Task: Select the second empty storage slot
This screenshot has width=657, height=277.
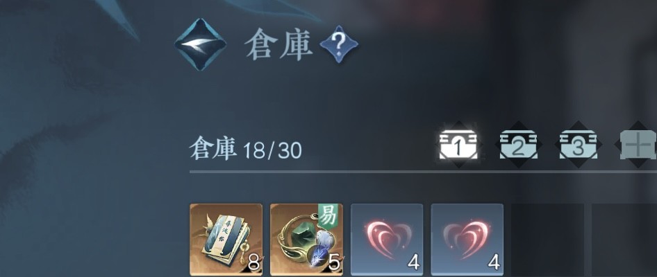Action: (x=624, y=240)
